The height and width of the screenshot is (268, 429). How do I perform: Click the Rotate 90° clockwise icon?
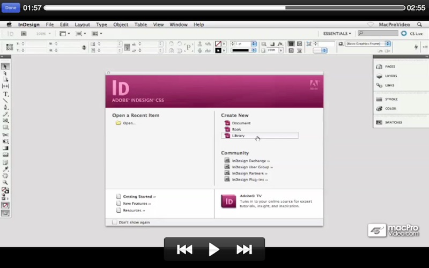point(171,44)
